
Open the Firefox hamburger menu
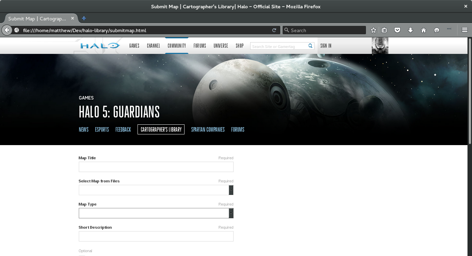(x=465, y=30)
